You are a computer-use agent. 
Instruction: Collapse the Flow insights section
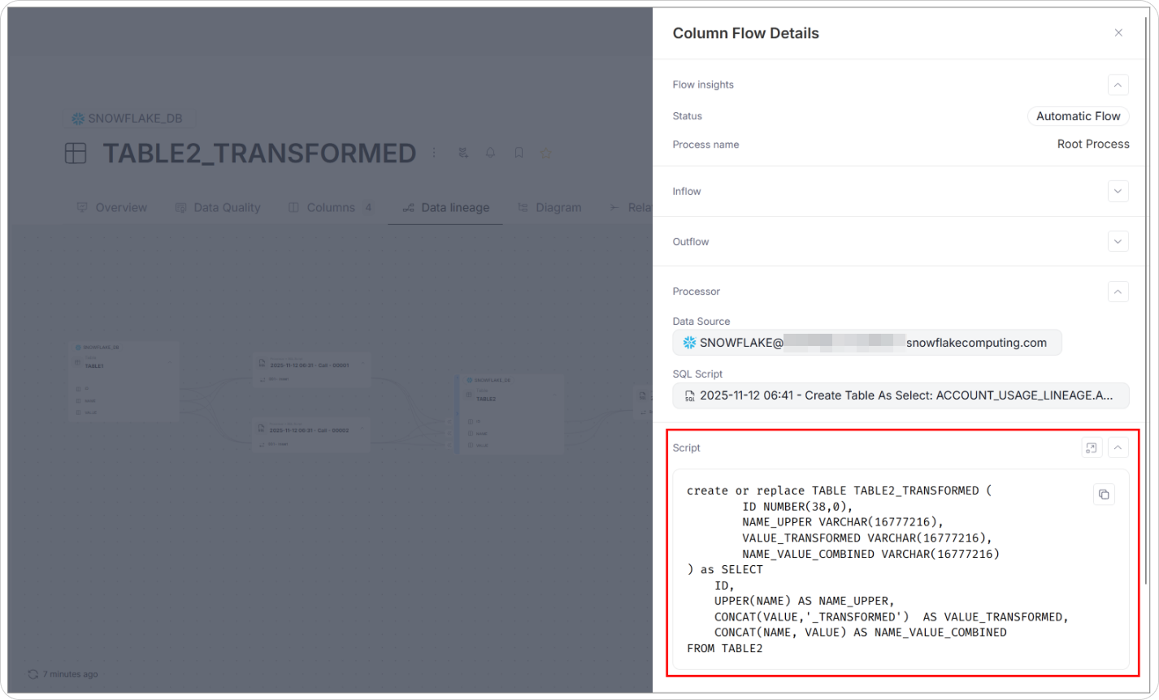(x=1118, y=84)
